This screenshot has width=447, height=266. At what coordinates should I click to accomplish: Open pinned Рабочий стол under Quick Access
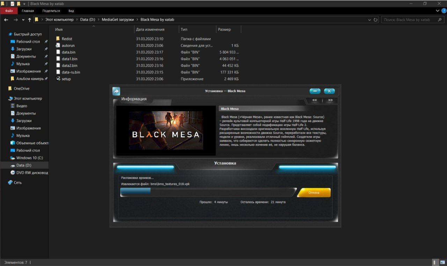(x=24, y=41)
